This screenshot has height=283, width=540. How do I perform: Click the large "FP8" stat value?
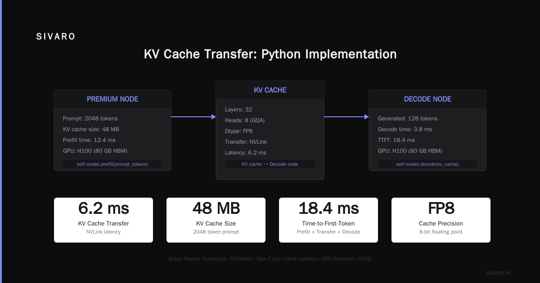pyautogui.click(x=441, y=208)
